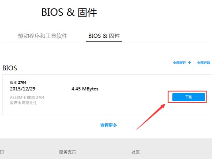Click the cut-off 们 footer heading
This screenshot has height=159, width=212.
click(2, 152)
